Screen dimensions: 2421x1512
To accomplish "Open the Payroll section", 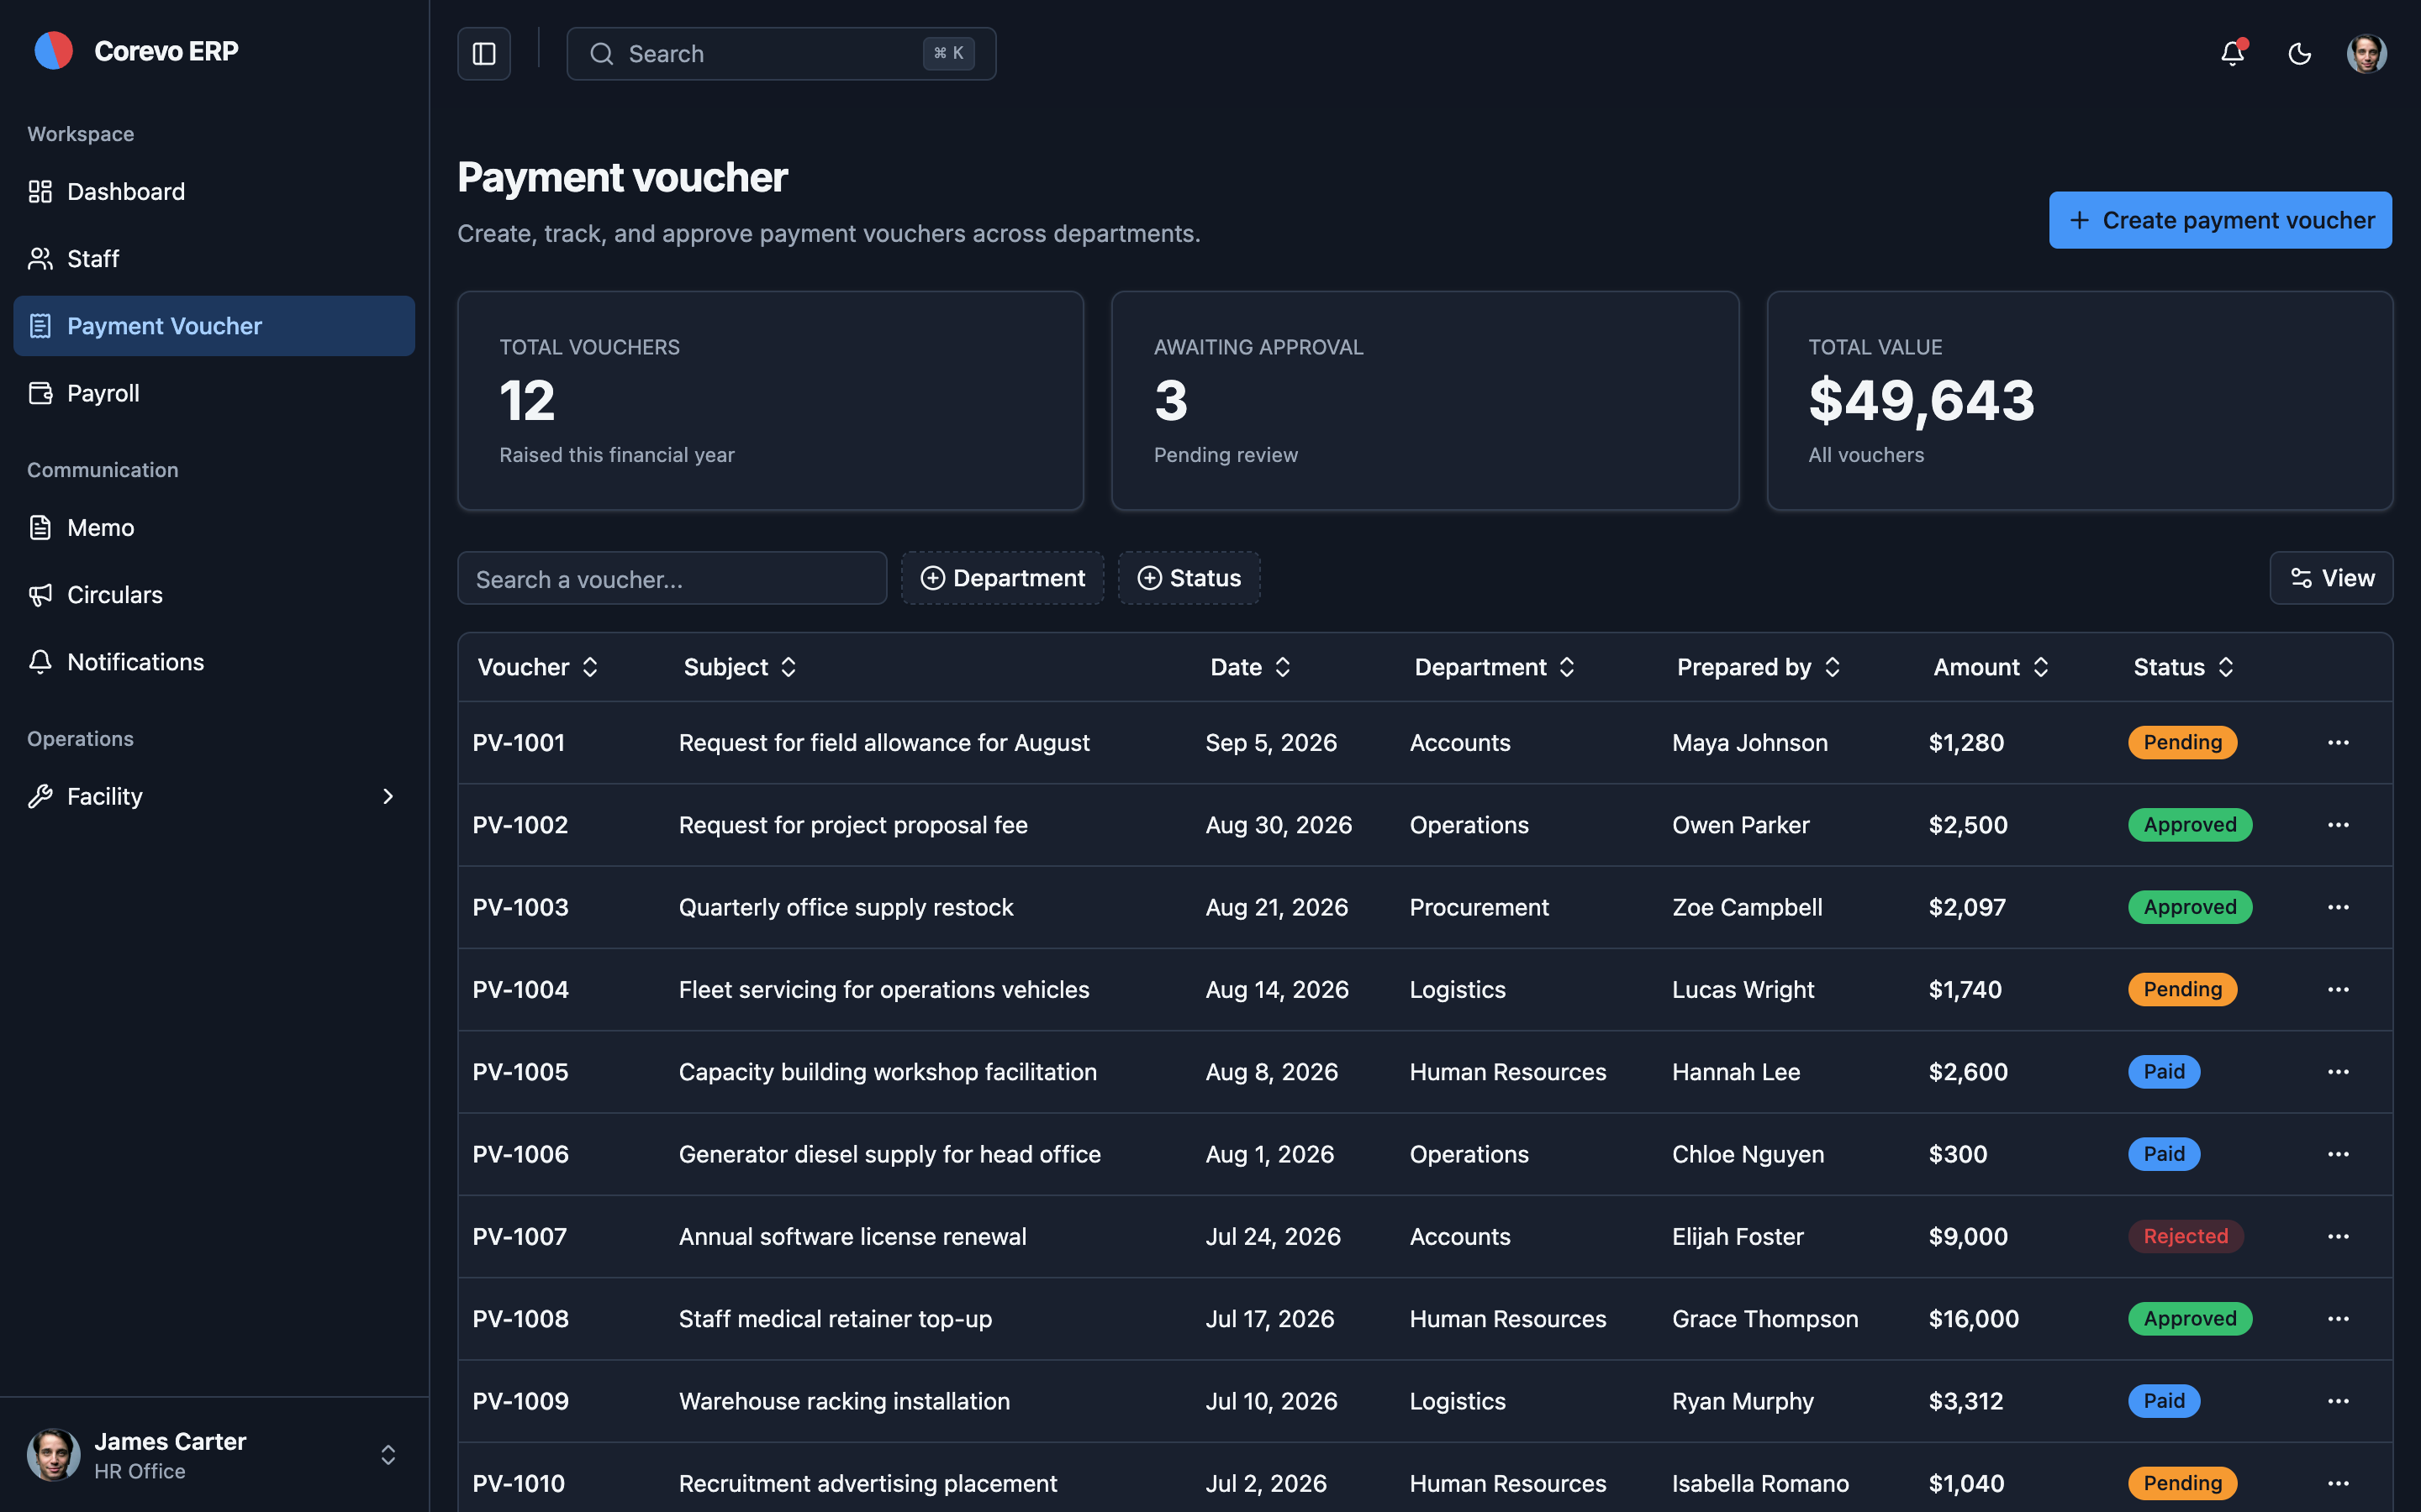I will 214,393.
